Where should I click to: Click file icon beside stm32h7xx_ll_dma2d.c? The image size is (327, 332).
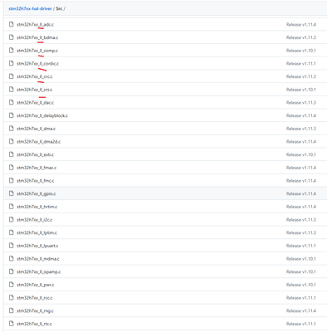12,141
